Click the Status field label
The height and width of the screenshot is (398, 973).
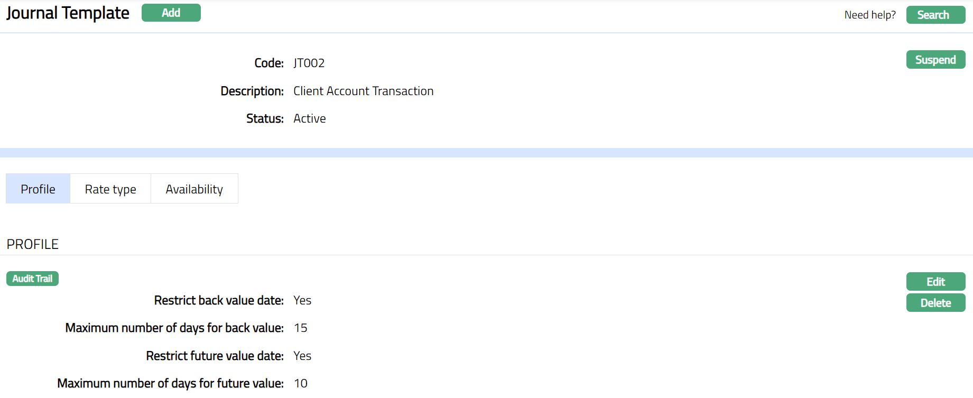[265, 118]
